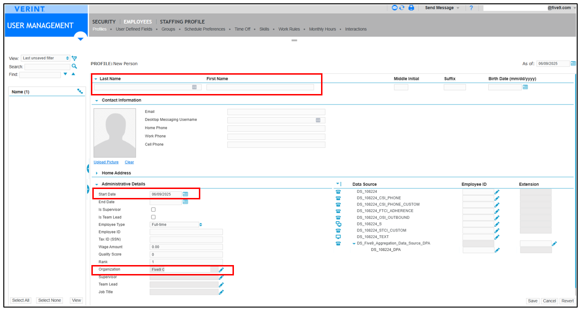Switch to the Time Off tab
Image resolution: width=581 pixels, height=309 pixels.
click(x=242, y=29)
